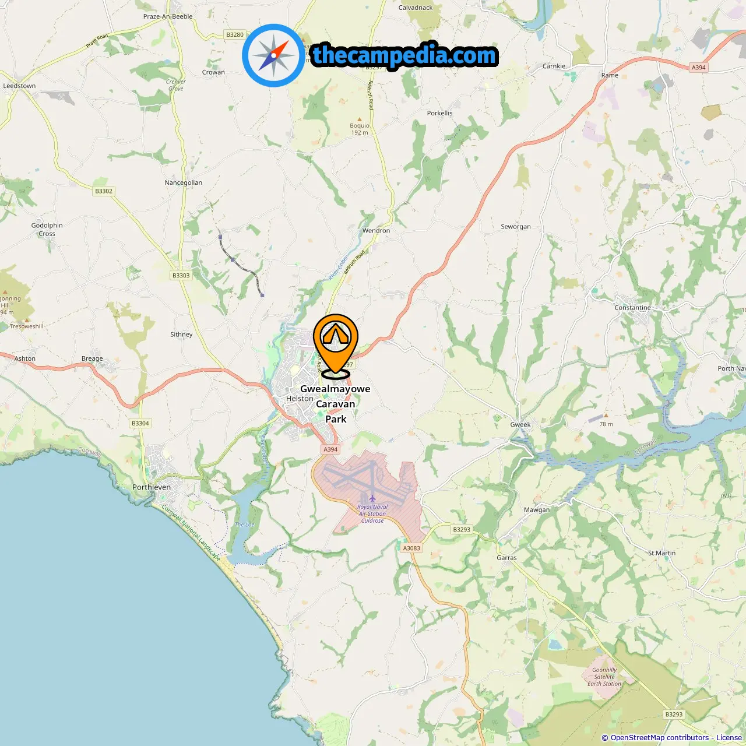The height and width of the screenshot is (746, 746).
Task: Select the Porthleven town label
Action: click(152, 487)
